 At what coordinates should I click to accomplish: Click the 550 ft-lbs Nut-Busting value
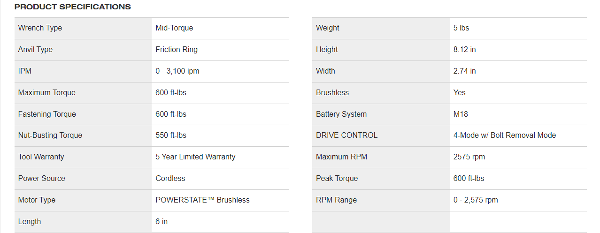coord(171,135)
